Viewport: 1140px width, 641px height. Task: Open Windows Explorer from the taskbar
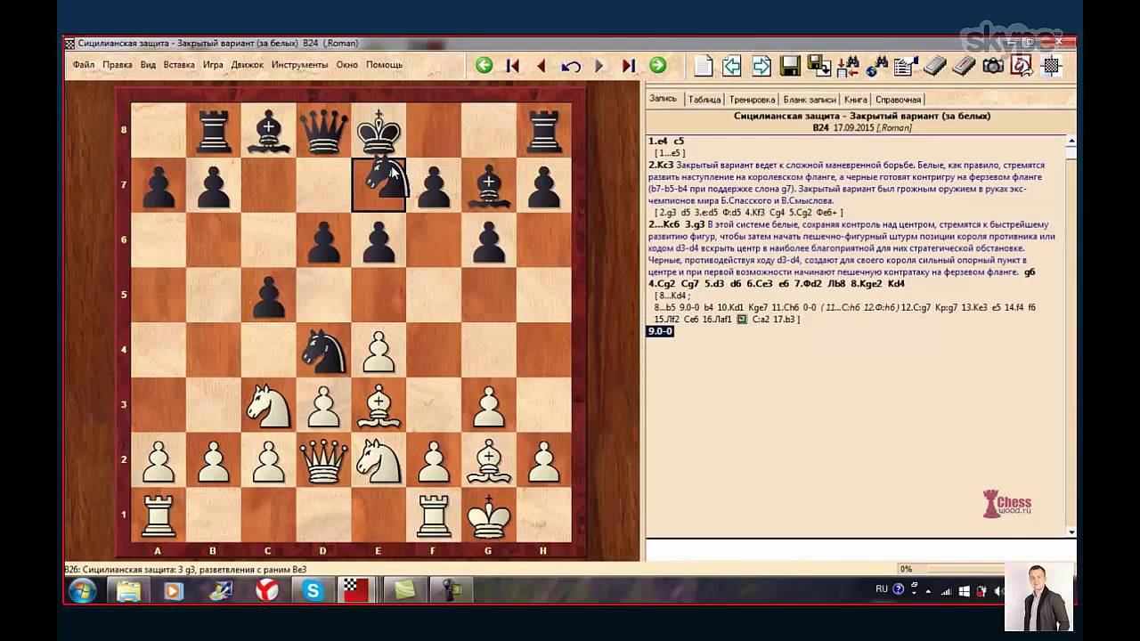128,590
